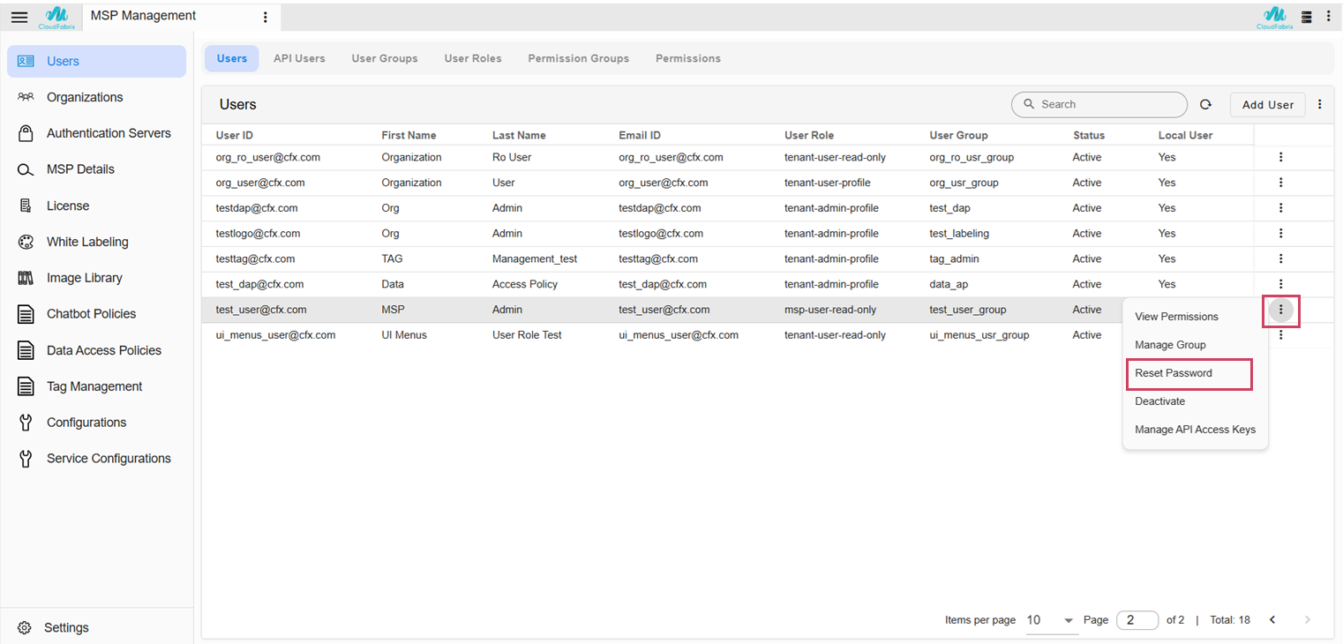This screenshot has width=1343, height=644.
Task: Sort by Last Name column header
Action: coord(519,135)
